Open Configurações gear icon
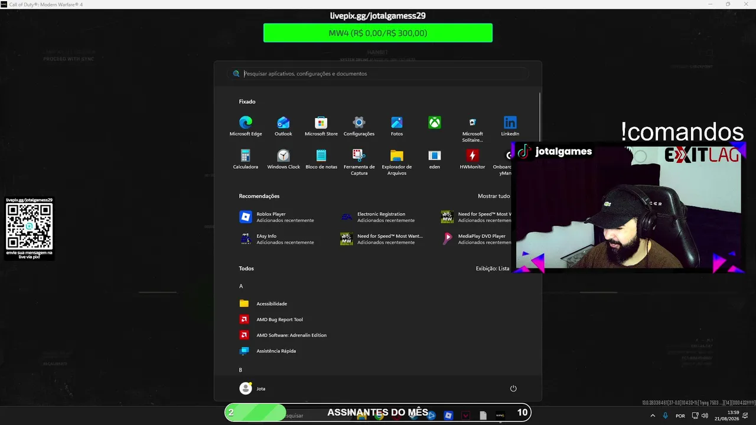This screenshot has height=425, width=756. pyautogui.click(x=359, y=126)
